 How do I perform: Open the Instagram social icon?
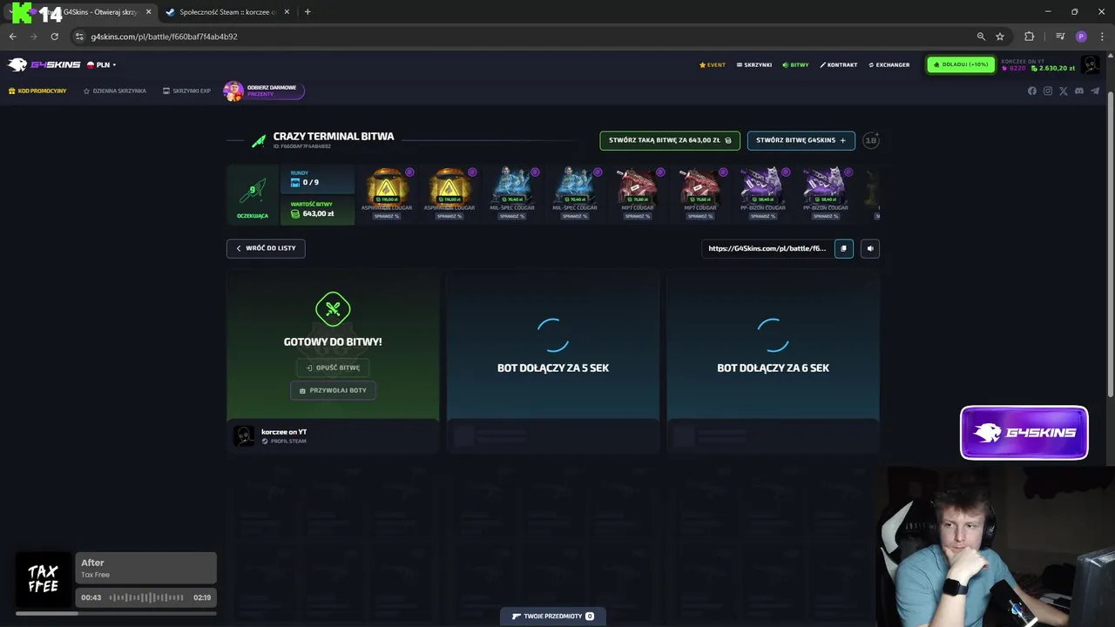pyautogui.click(x=1048, y=91)
